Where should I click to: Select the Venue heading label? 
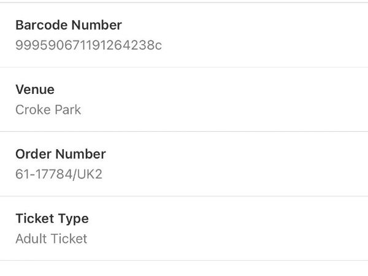click(x=35, y=90)
